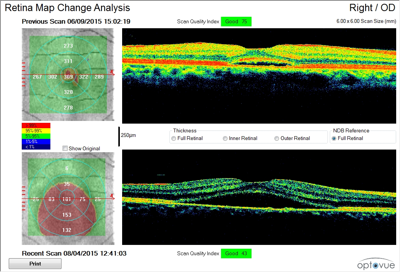The width and height of the screenshot is (400, 272).
Task: Click the green Good 43 quality indicator
Action: [236, 253]
